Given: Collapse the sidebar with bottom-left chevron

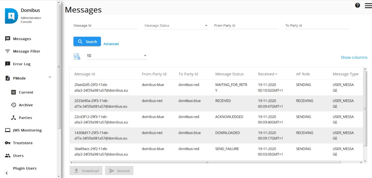Looking at the screenshot, I should 7,173.
